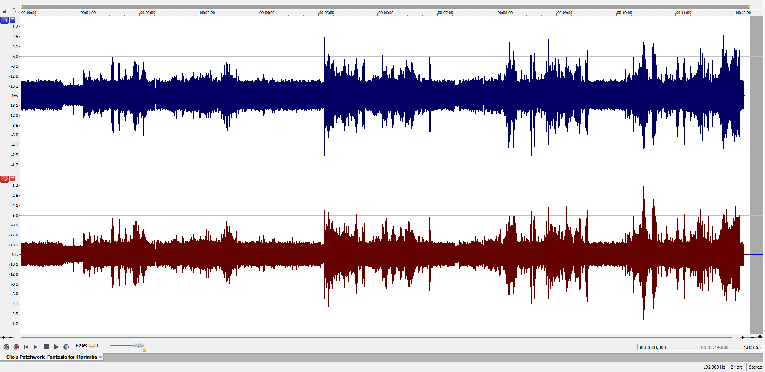Toggle blue channel 1 button
The height and width of the screenshot is (372, 765).
tap(5, 20)
